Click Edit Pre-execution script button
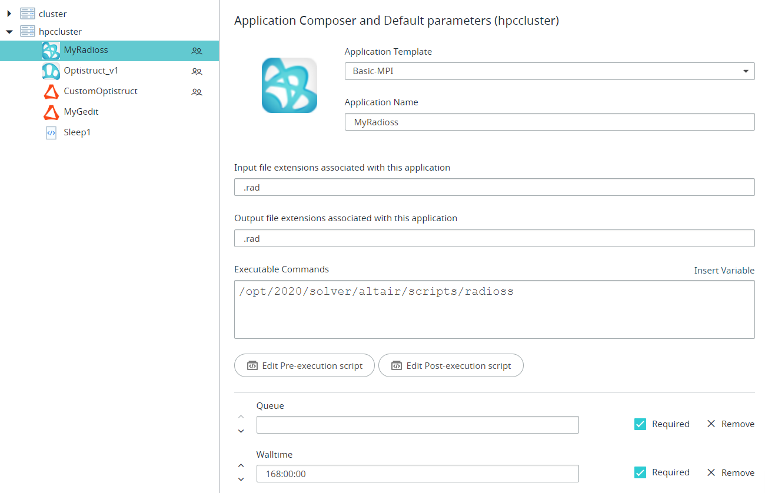This screenshot has height=493, width=765. point(304,365)
